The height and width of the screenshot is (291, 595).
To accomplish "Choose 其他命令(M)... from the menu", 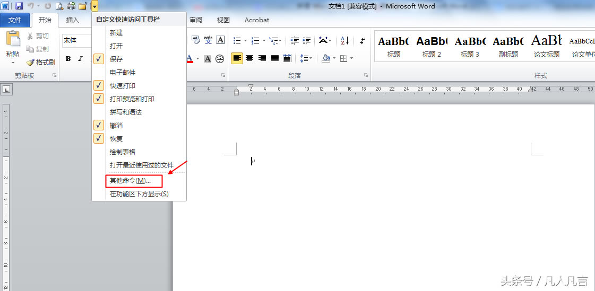I will click(130, 181).
